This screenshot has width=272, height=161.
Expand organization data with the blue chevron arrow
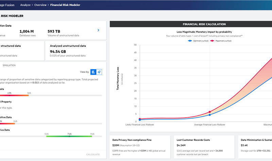pyautogui.click(x=98, y=30)
